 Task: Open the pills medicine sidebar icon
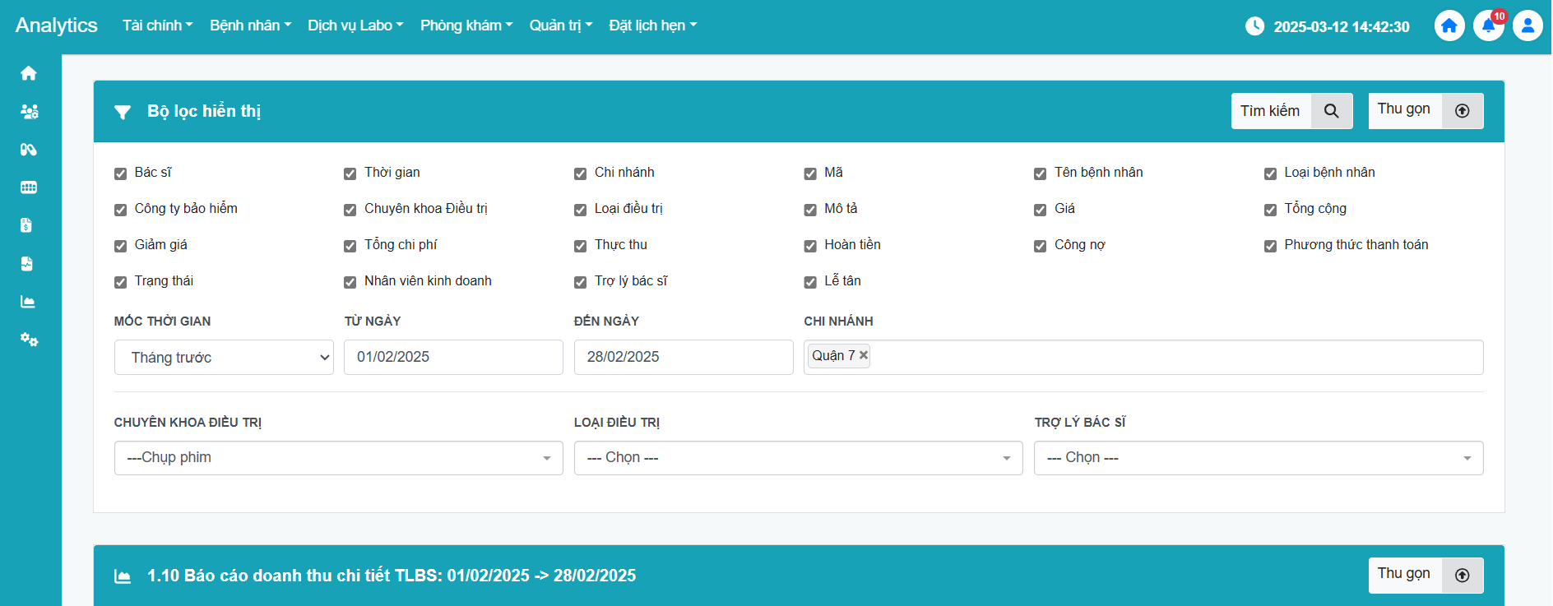(x=29, y=150)
